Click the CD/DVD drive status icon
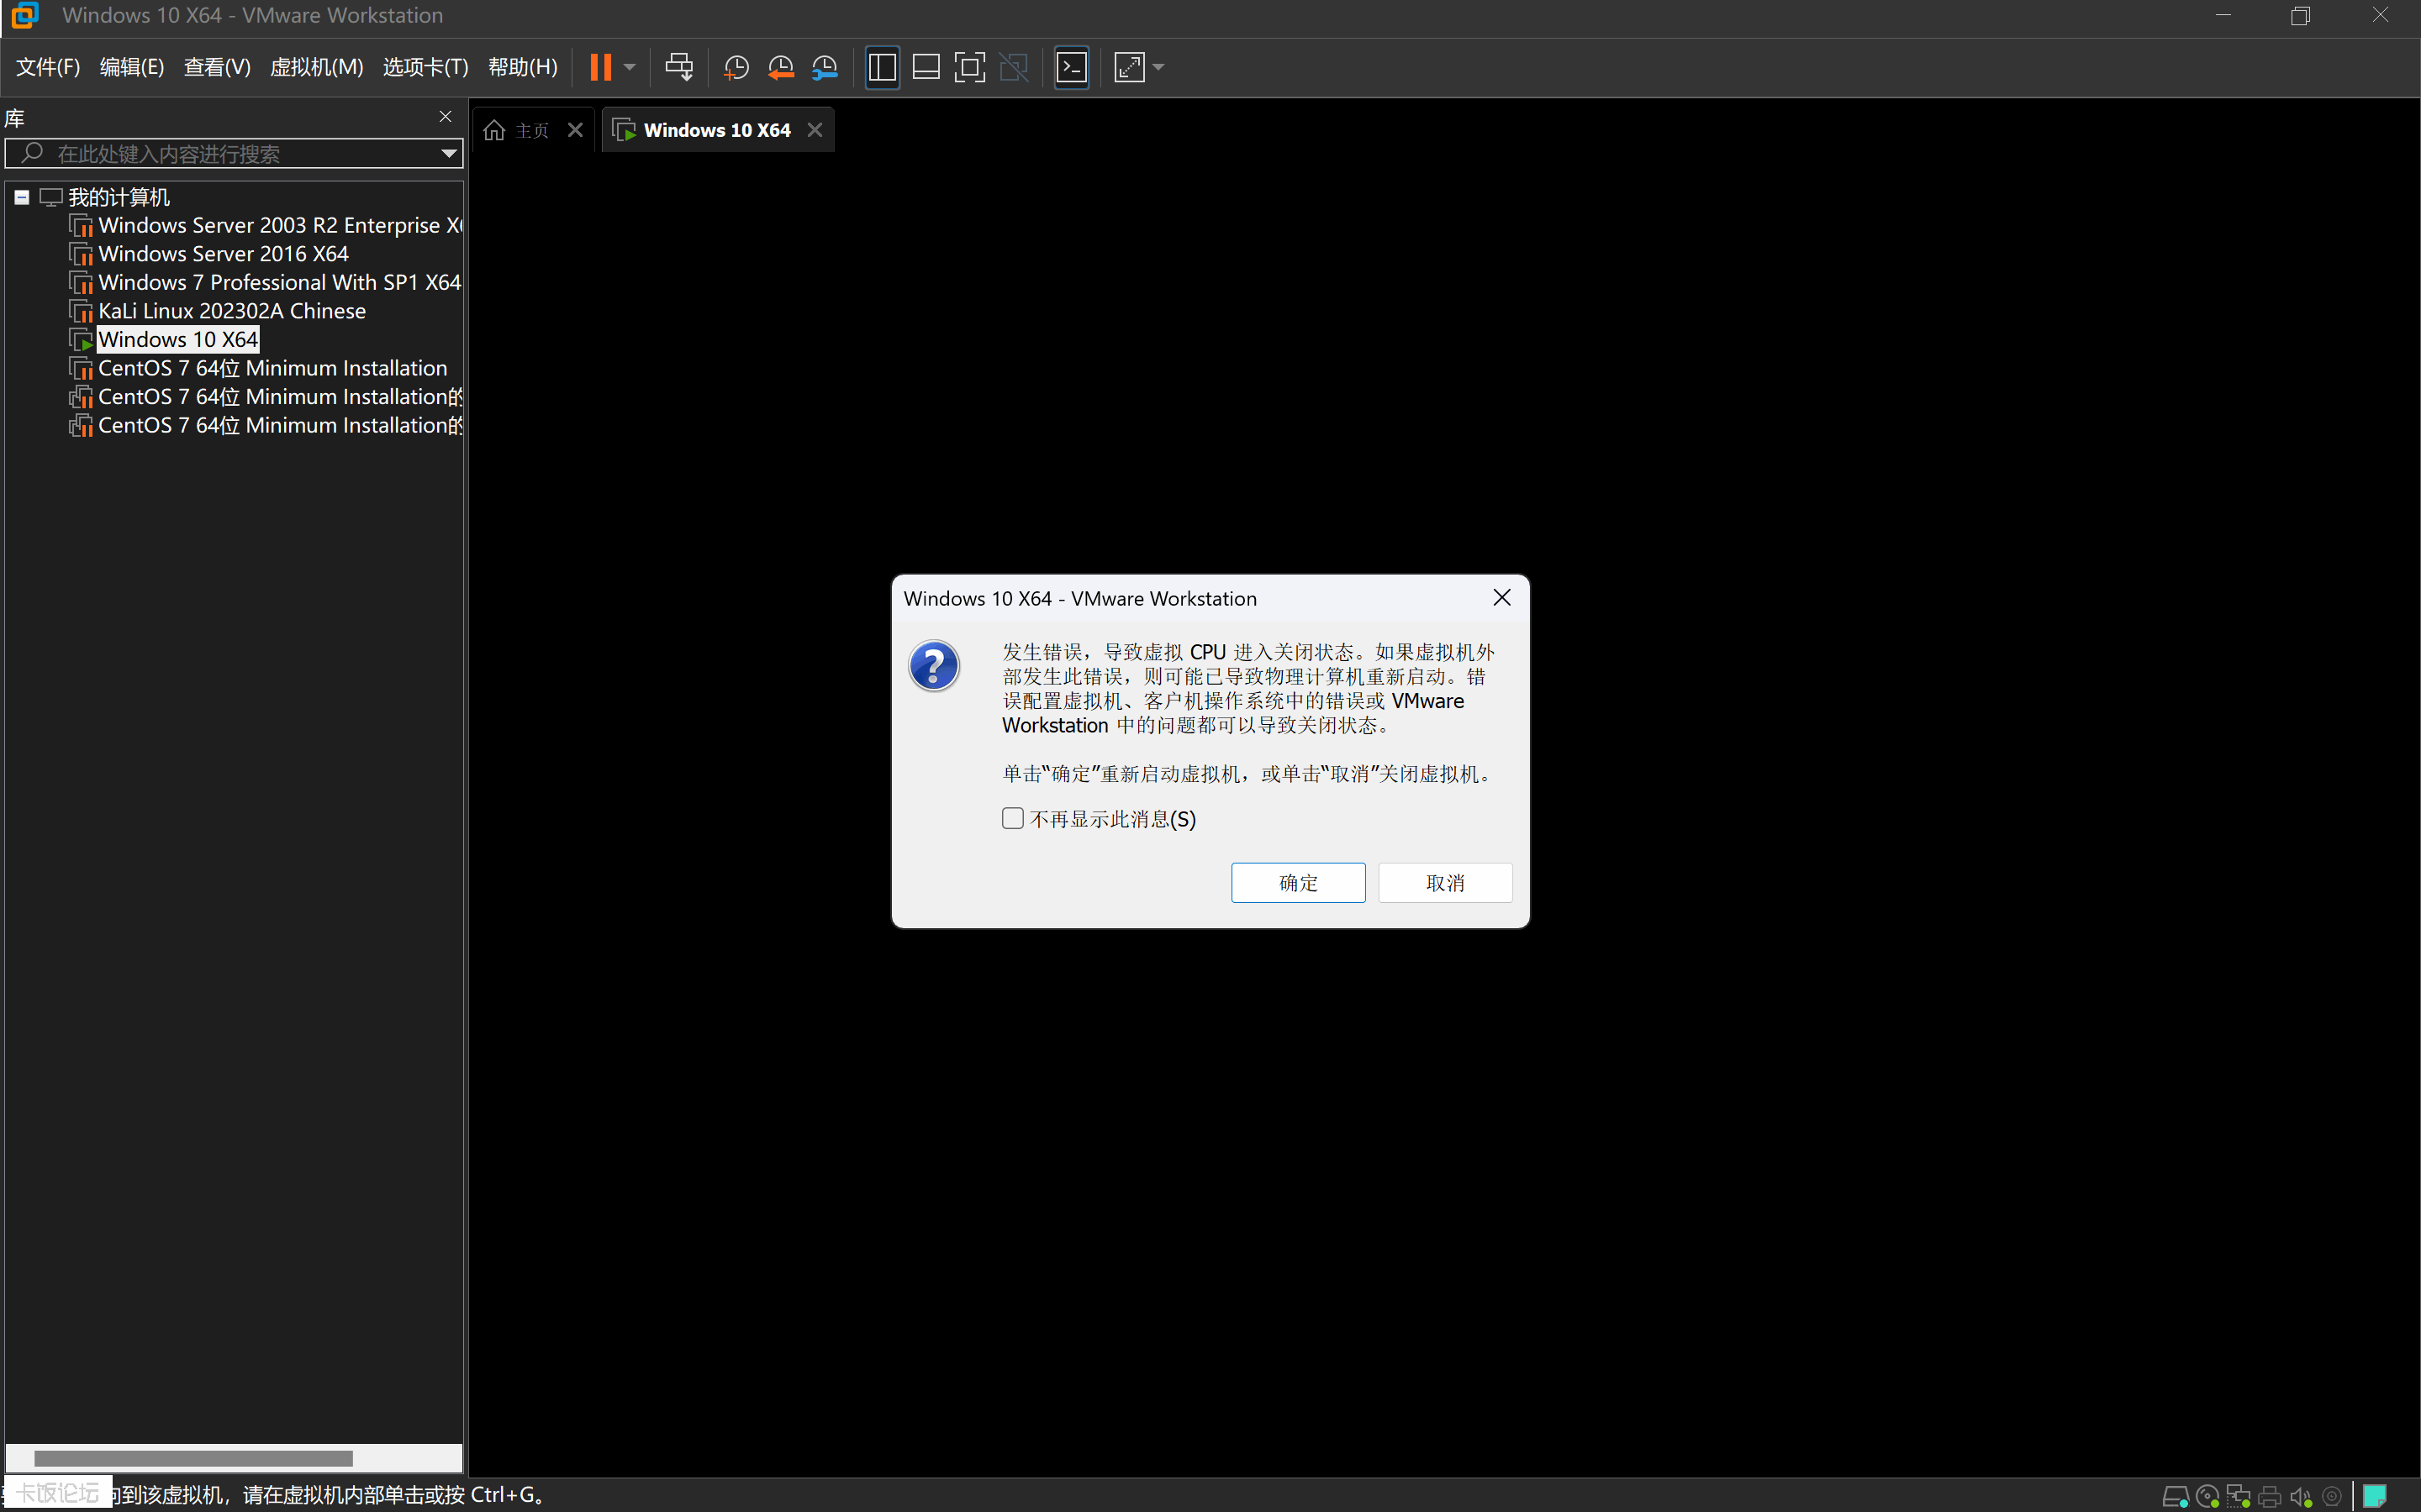2421x1512 pixels. pyautogui.click(x=2208, y=1497)
